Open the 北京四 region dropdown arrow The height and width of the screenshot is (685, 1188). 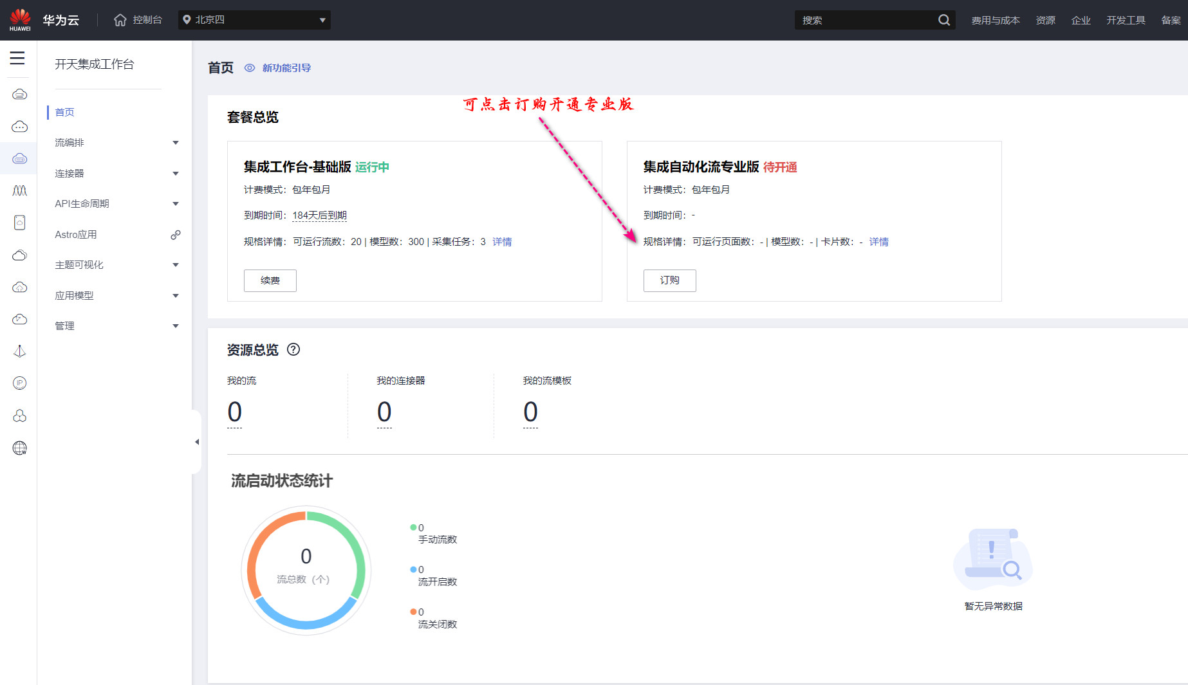(322, 20)
